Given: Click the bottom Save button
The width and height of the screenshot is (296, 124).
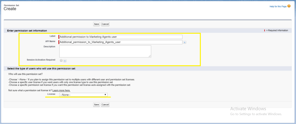Looking at the screenshot, I should pyautogui.click(x=96, y=104).
